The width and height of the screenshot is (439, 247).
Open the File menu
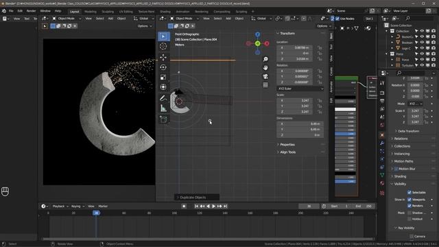tap(11, 11)
